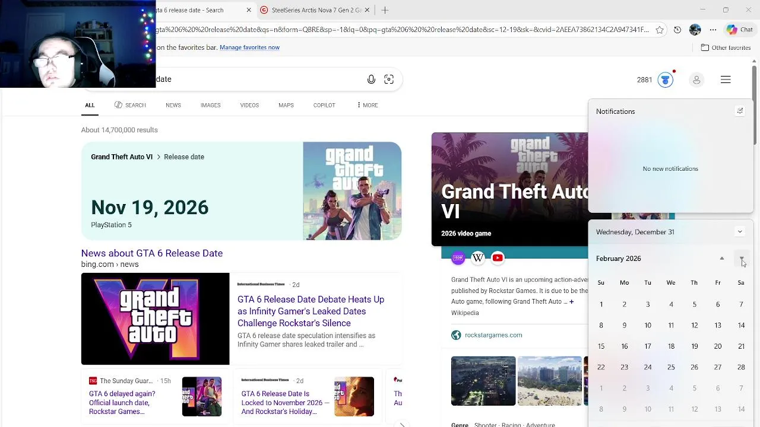Switch to the MAPS tab

[x=286, y=105]
